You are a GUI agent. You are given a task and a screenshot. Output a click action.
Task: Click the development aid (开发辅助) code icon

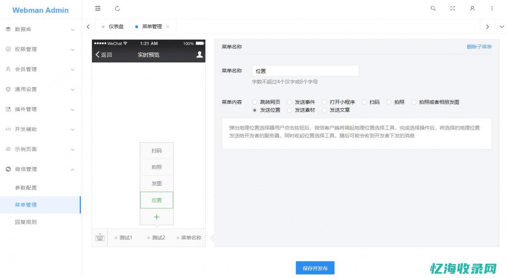7,129
